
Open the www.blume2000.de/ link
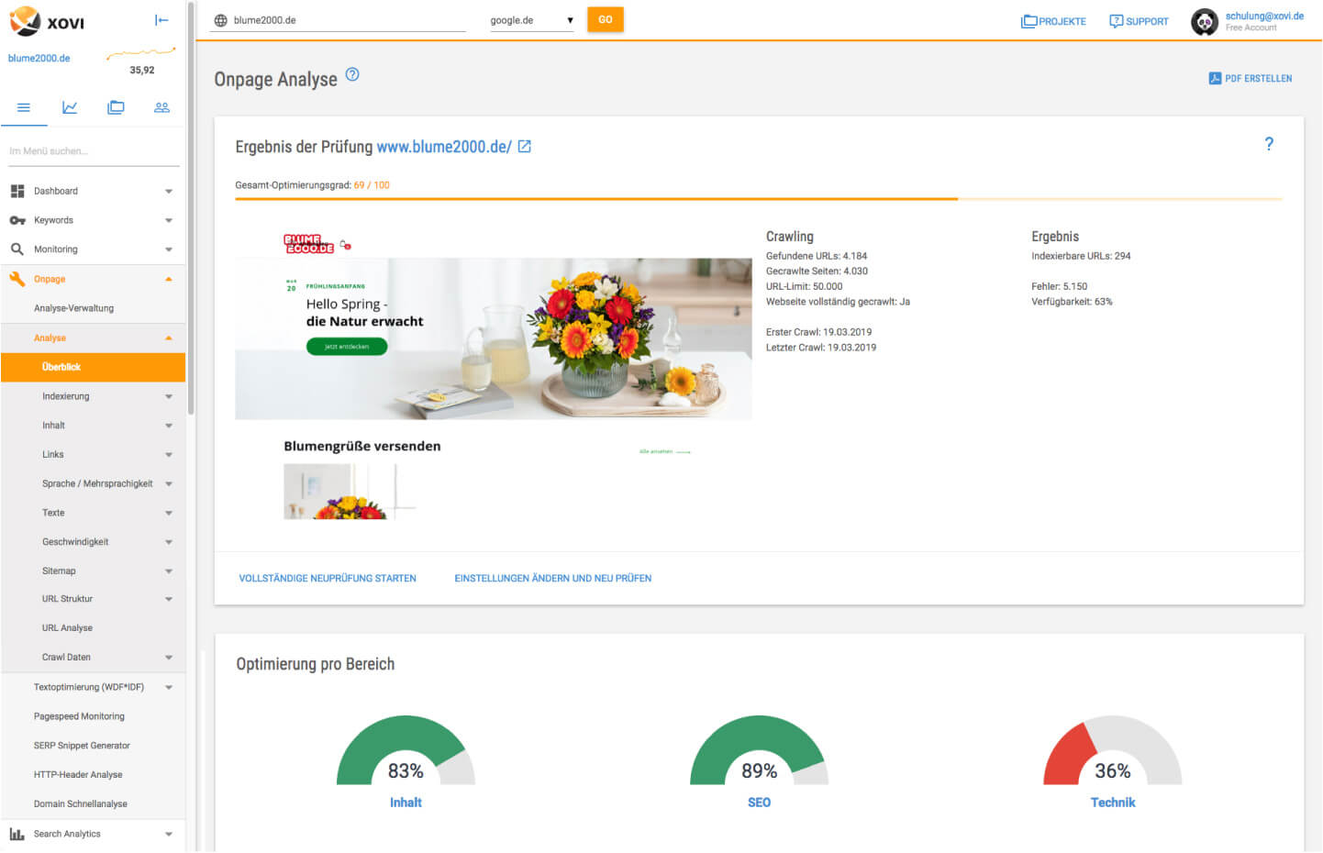click(x=444, y=147)
